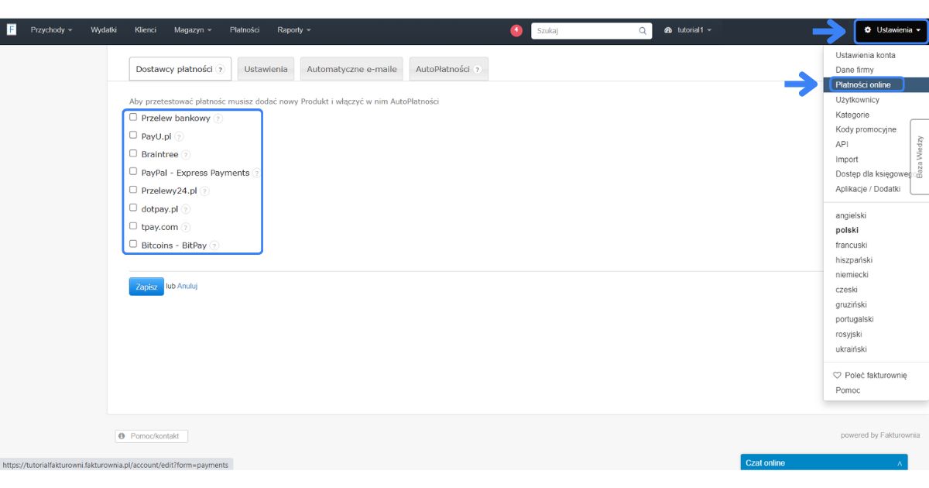Select Poleć fakturownię in the settings menu
The width and height of the screenshot is (929, 488).
click(869, 376)
